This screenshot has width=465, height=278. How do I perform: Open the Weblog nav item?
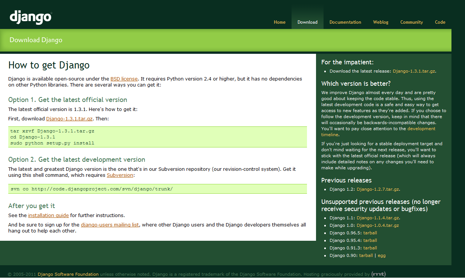pyautogui.click(x=381, y=22)
